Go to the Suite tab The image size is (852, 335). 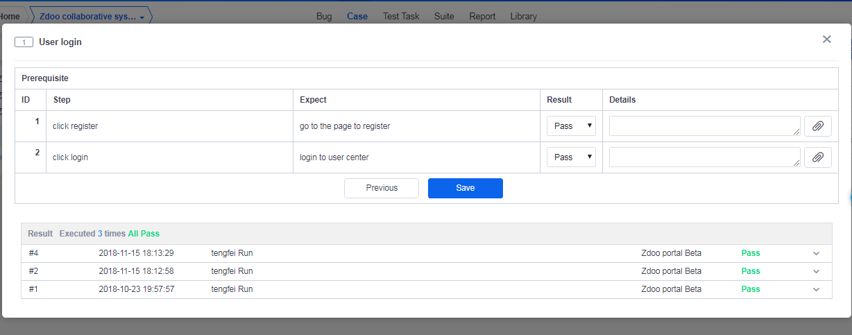coord(444,16)
